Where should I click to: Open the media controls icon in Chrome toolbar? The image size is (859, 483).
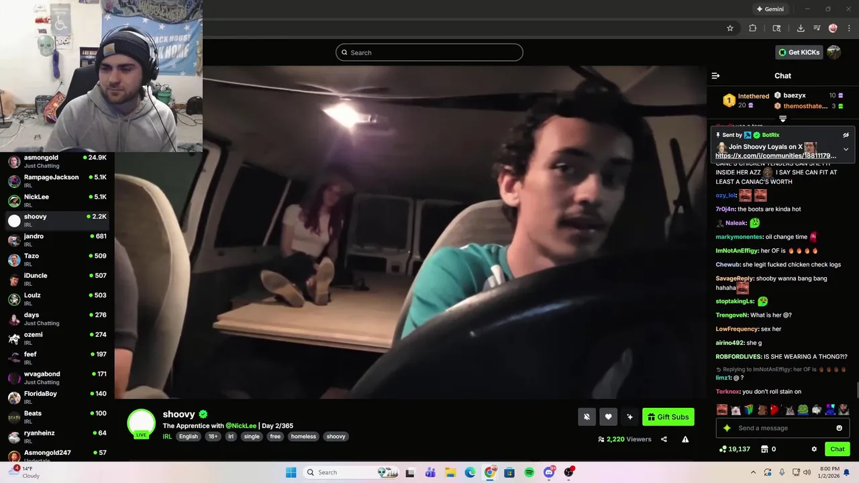click(x=817, y=28)
